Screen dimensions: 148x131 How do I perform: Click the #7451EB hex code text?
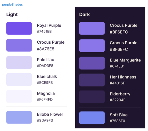pyautogui.click(x=44, y=32)
